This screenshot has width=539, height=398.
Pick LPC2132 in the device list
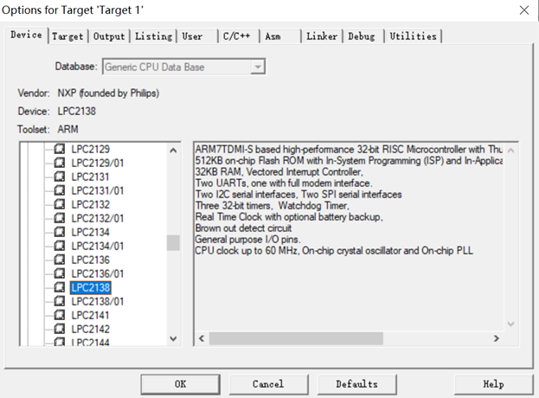pos(90,204)
